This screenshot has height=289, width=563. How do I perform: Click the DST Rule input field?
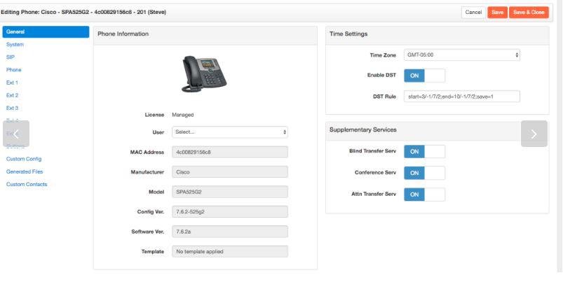pos(462,97)
